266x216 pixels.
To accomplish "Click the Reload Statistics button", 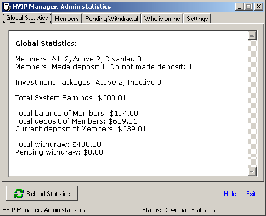I will [x=42, y=193].
